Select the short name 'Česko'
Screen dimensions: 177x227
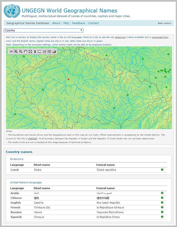tap(37, 170)
